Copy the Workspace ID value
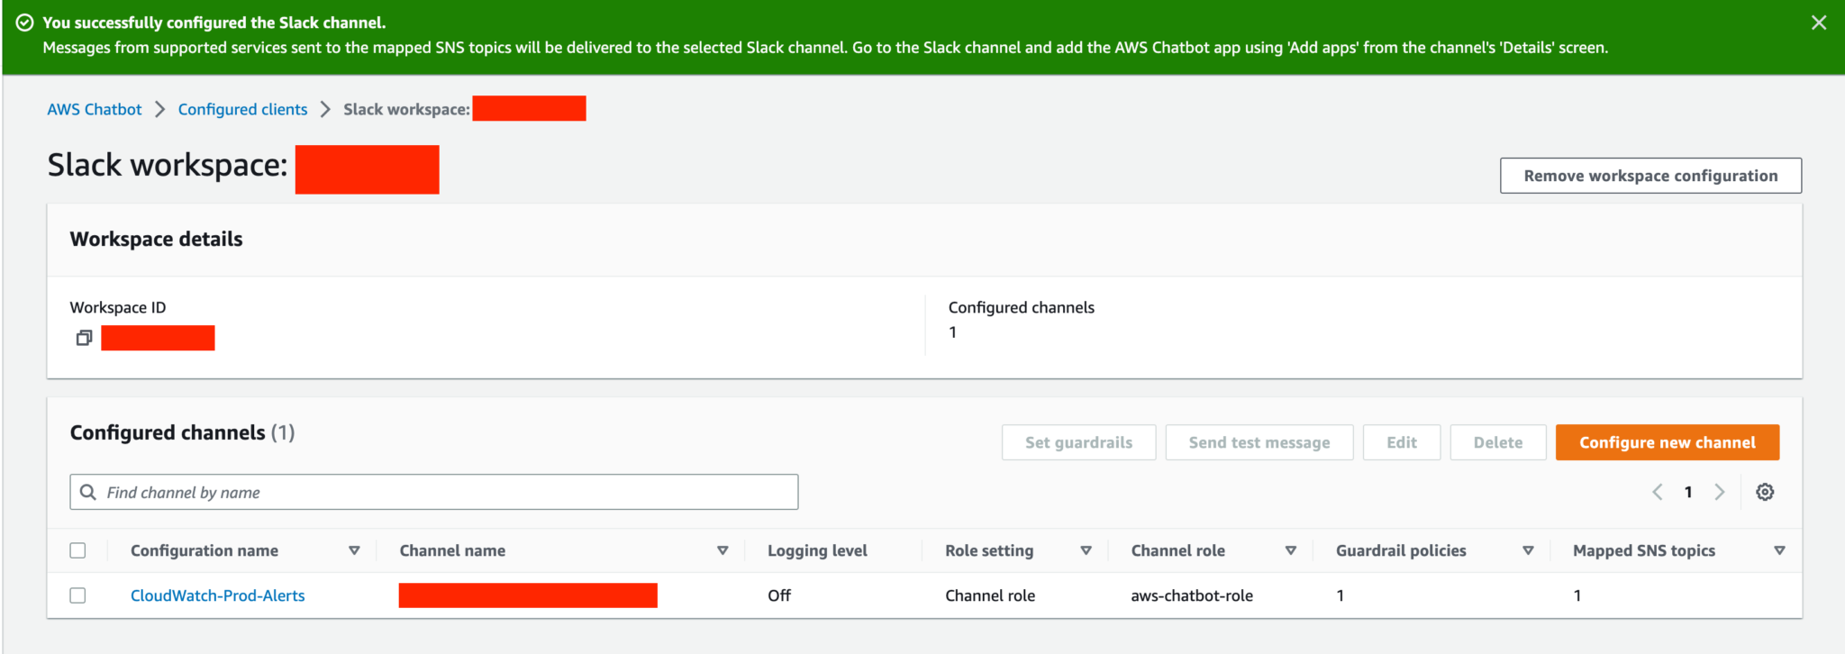This screenshot has width=1845, height=654. coord(84,338)
